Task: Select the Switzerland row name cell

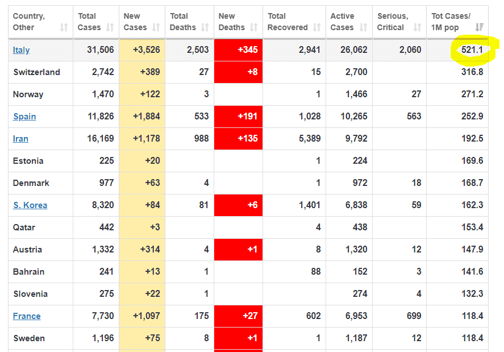Action: tap(36, 72)
